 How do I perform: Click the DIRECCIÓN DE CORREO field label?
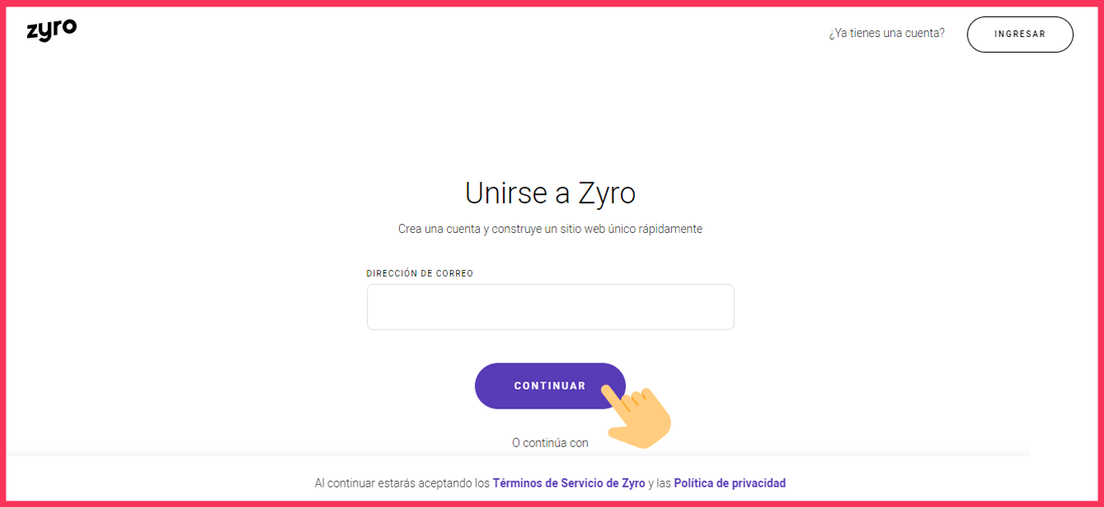tap(420, 273)
